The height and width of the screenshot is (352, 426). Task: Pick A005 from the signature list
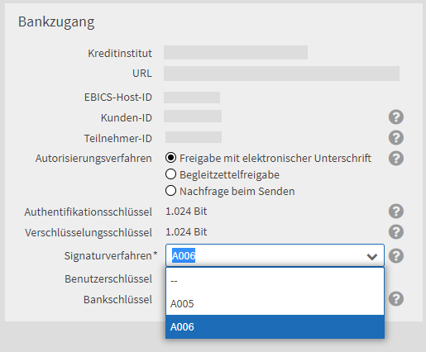[275, 304]
